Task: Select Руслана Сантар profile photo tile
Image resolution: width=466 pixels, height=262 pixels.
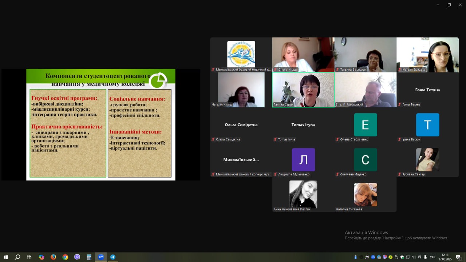Action: tap(428, 159)
